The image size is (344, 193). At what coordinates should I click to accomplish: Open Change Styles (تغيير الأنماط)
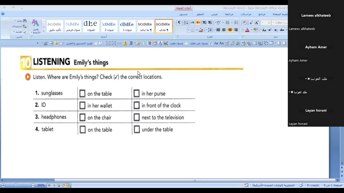click(x=35, y=26)
